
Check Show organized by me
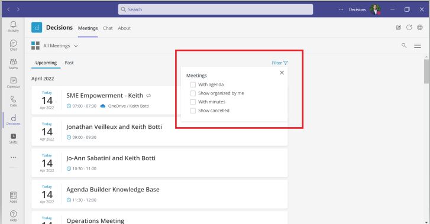pyautogui.click(x=193, y=93)
